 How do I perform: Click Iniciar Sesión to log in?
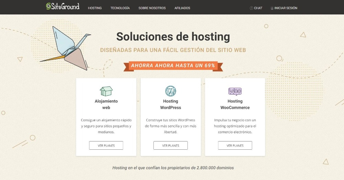(x=286, y=8)
